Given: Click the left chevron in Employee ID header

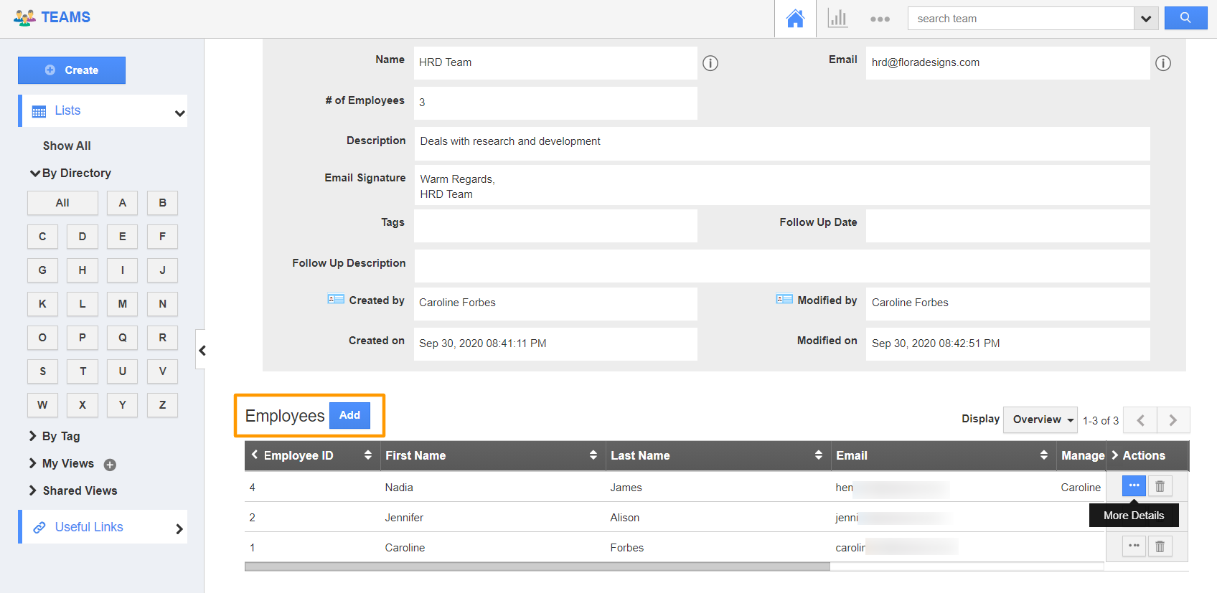Looking at the screenshot, I should (x=254, y=455).
